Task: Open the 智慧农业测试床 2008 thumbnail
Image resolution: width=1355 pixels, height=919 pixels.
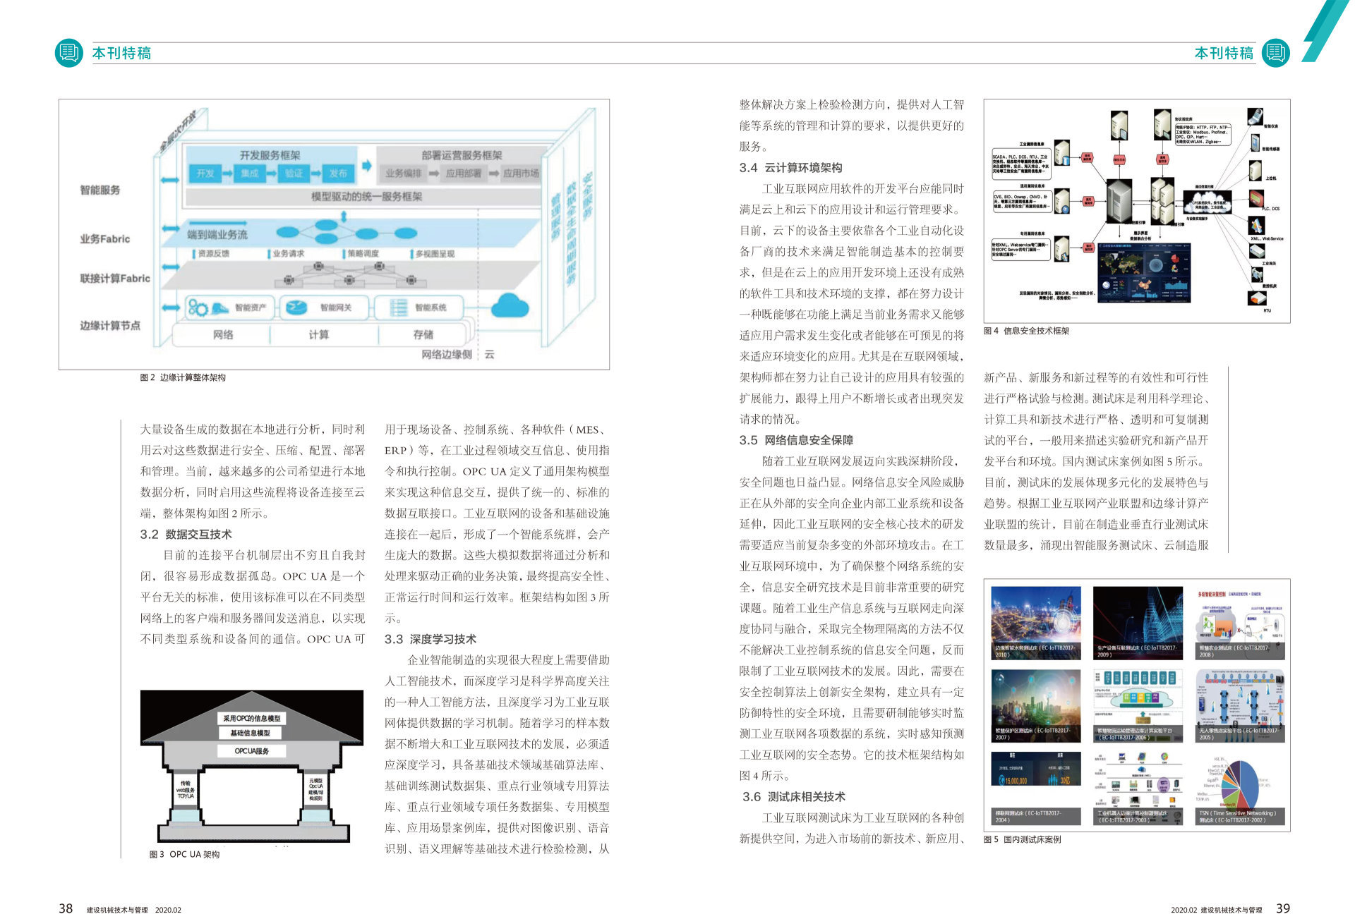Action: [1240, 623]
